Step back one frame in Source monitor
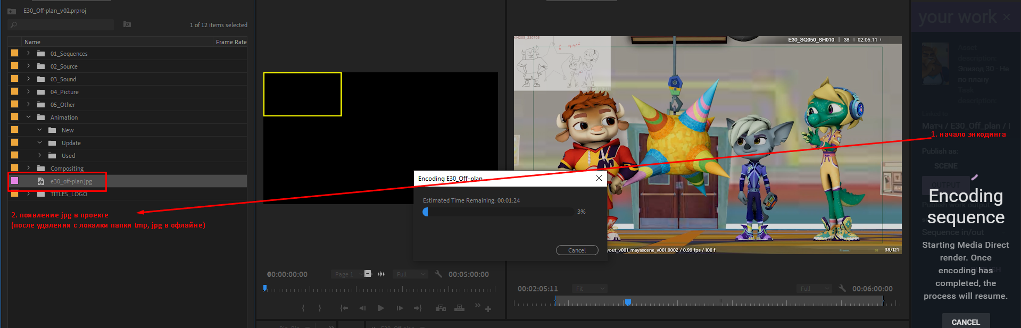The height and width of the screenshot is (328, 1021). coord(362,308)
